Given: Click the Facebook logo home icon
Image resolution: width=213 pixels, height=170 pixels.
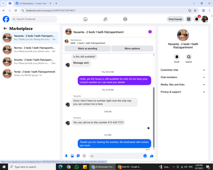Looking at the screenshot, I should [x=6, y=19].
